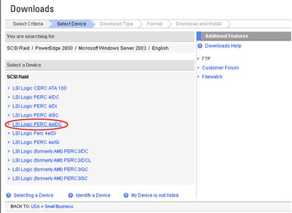292x213 pixels.
Task: Open LSI Logic (formerly AMI) PERC3/QC link
Action: pos(50,169)
